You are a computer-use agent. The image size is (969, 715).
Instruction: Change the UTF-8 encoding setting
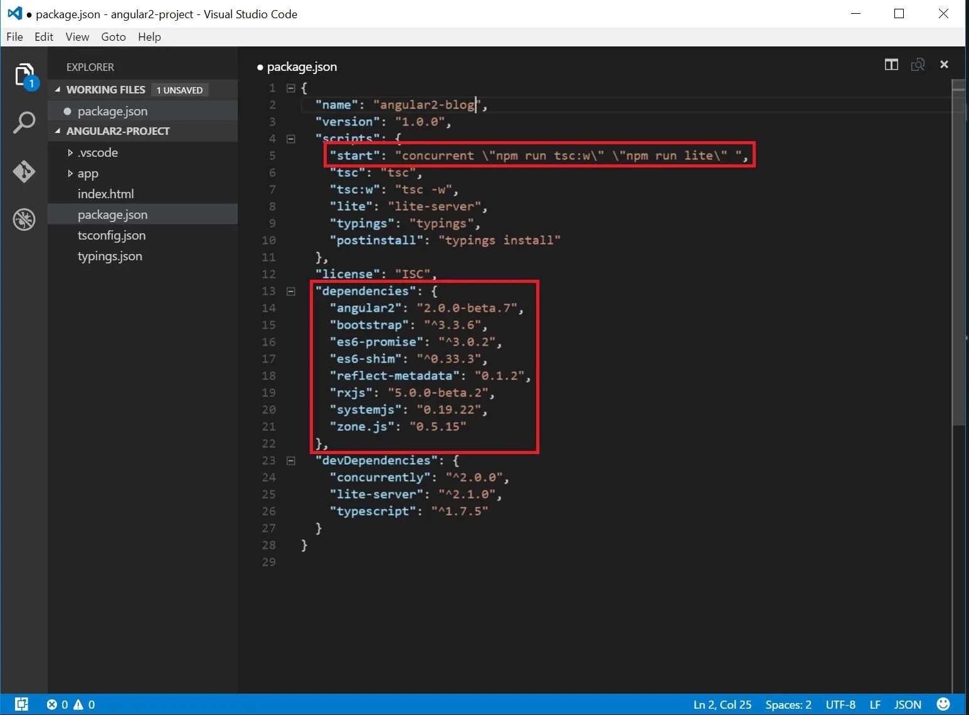(x=840, y=704)
